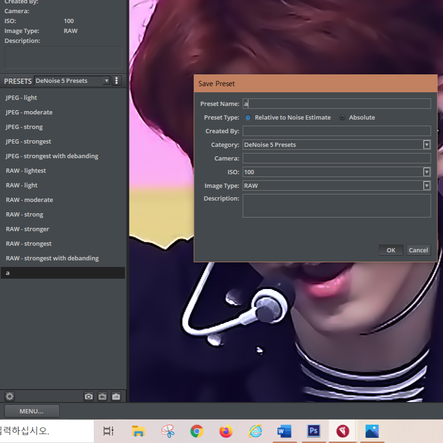This screenshot has height=443, width=443.
Task: Click the export preset folder icon
Action: [x=116, y=396]
